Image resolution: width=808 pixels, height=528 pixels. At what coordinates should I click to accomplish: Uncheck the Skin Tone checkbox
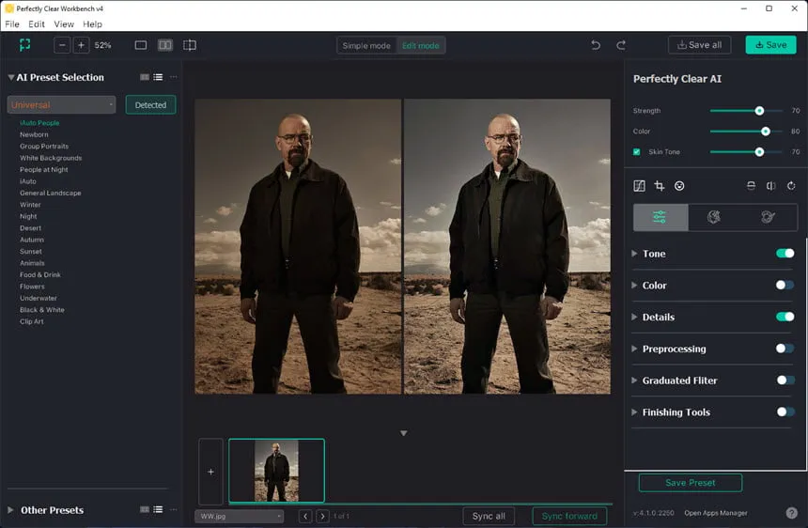636,152
